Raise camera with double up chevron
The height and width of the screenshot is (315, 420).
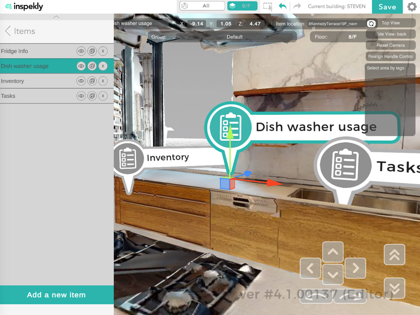pyautogui.click(x=394, y=255)
